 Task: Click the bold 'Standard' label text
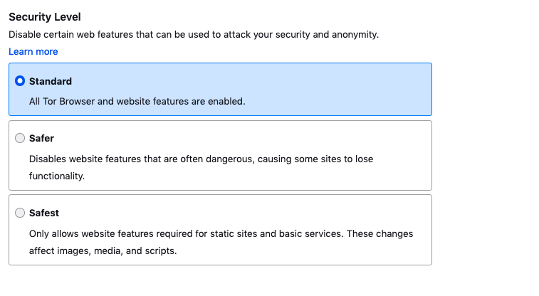[x=51, y=81]
